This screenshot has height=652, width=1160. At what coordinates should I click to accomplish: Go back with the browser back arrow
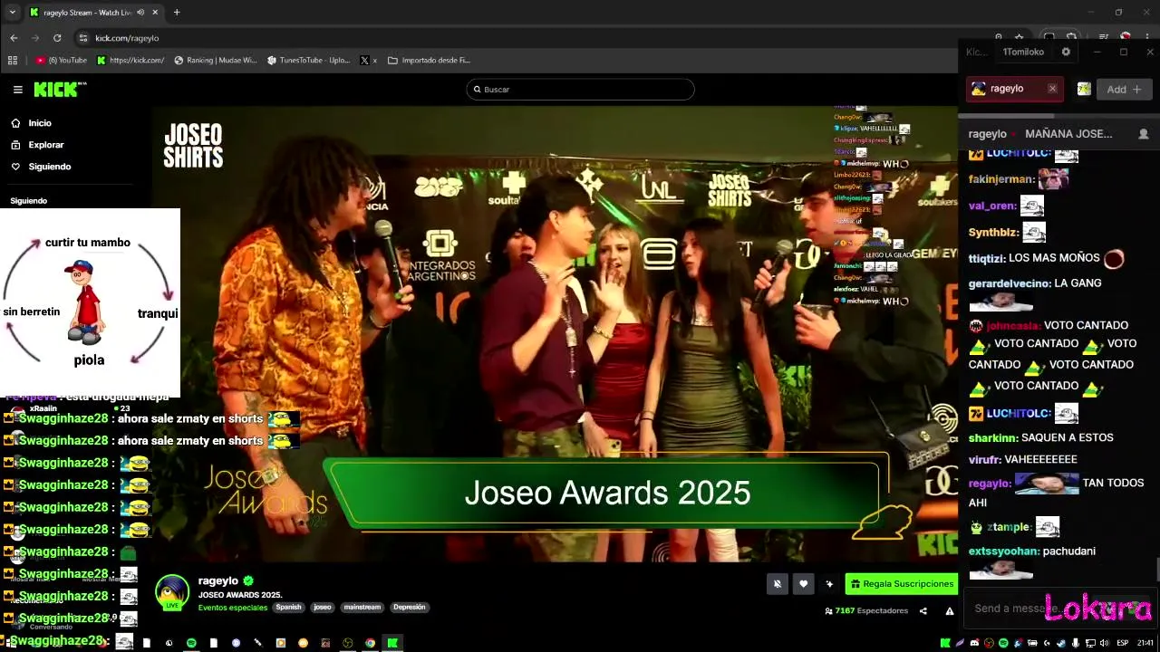(x=14, y=38)
